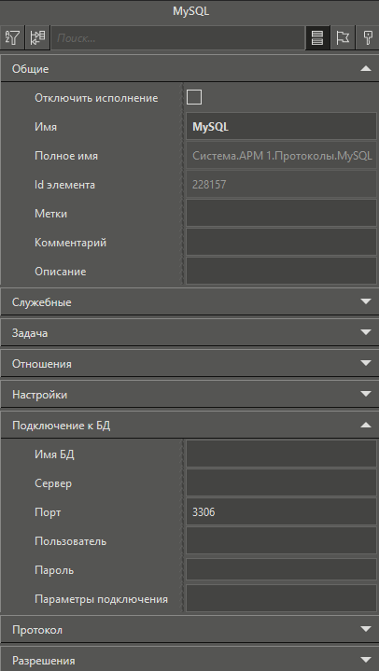The width and height of the screenshot is (379, 671).
Task: Click the Общие section header label
Action: [31, 69]
